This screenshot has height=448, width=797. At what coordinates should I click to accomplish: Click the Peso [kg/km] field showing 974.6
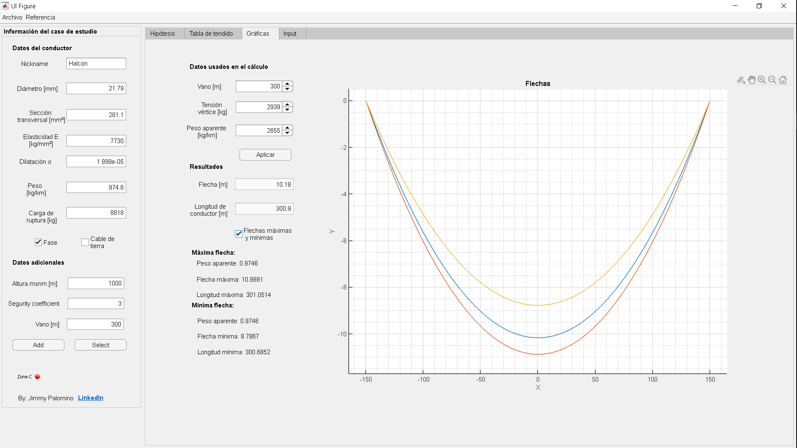[x=96, y=187]
